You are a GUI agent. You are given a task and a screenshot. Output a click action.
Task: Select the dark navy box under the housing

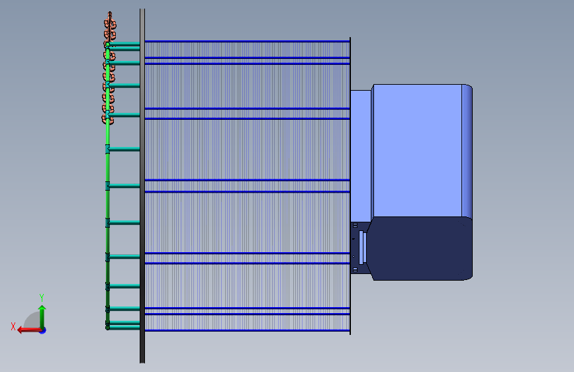tap(419, 249)
